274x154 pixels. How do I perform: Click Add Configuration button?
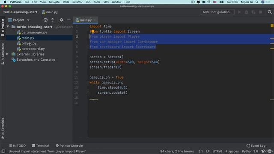(x=217, y=12)
